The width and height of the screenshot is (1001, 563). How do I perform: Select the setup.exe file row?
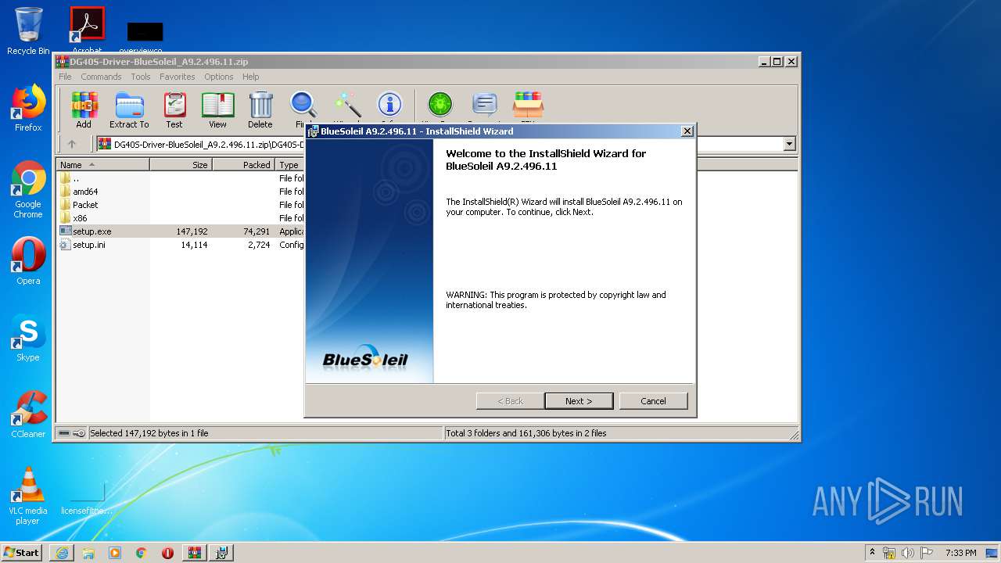coord(181,231)
